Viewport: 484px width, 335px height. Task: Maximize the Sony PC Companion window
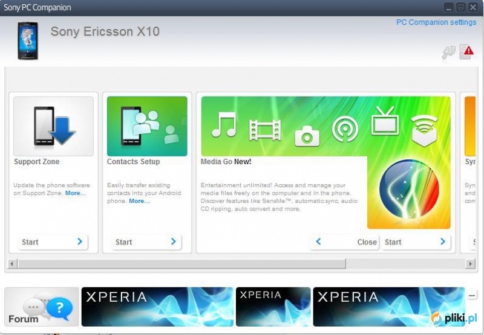pyautogui.click(x=461, y=7)
